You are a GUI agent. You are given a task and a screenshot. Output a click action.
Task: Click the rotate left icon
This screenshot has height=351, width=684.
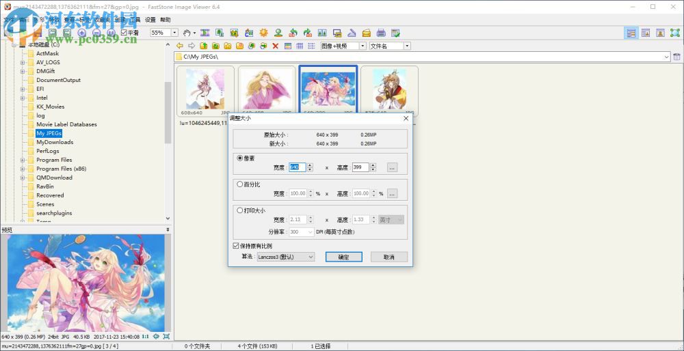tap(293, 33)
